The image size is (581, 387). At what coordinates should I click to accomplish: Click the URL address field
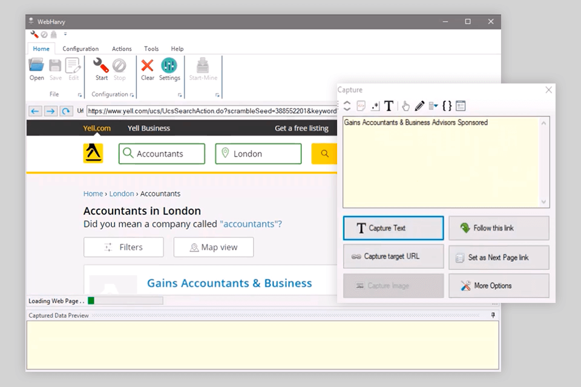(x=212, y=111)
